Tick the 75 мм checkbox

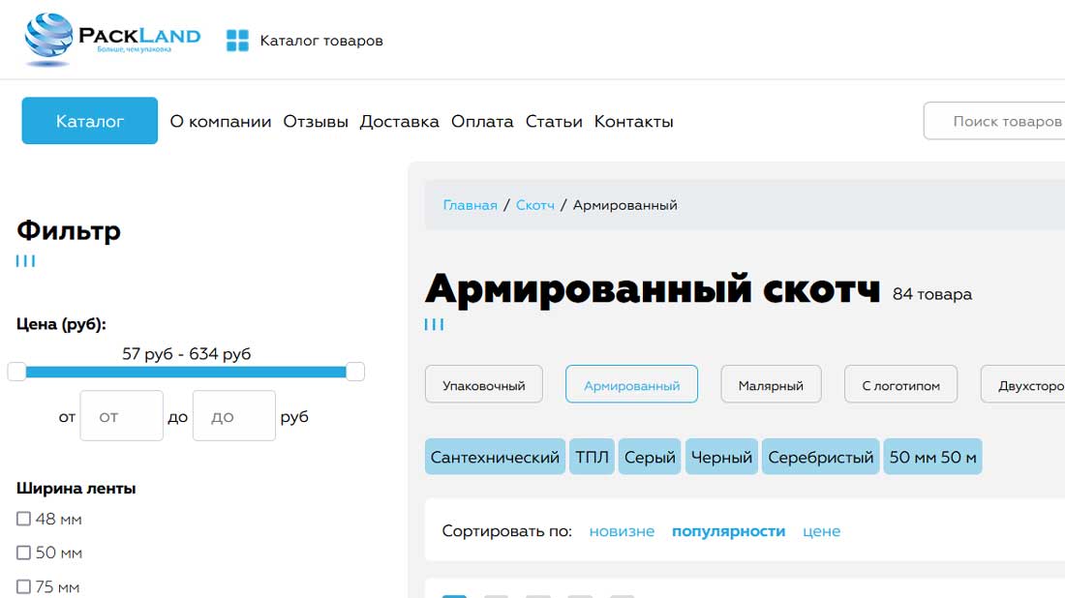[x=22, y=586]
